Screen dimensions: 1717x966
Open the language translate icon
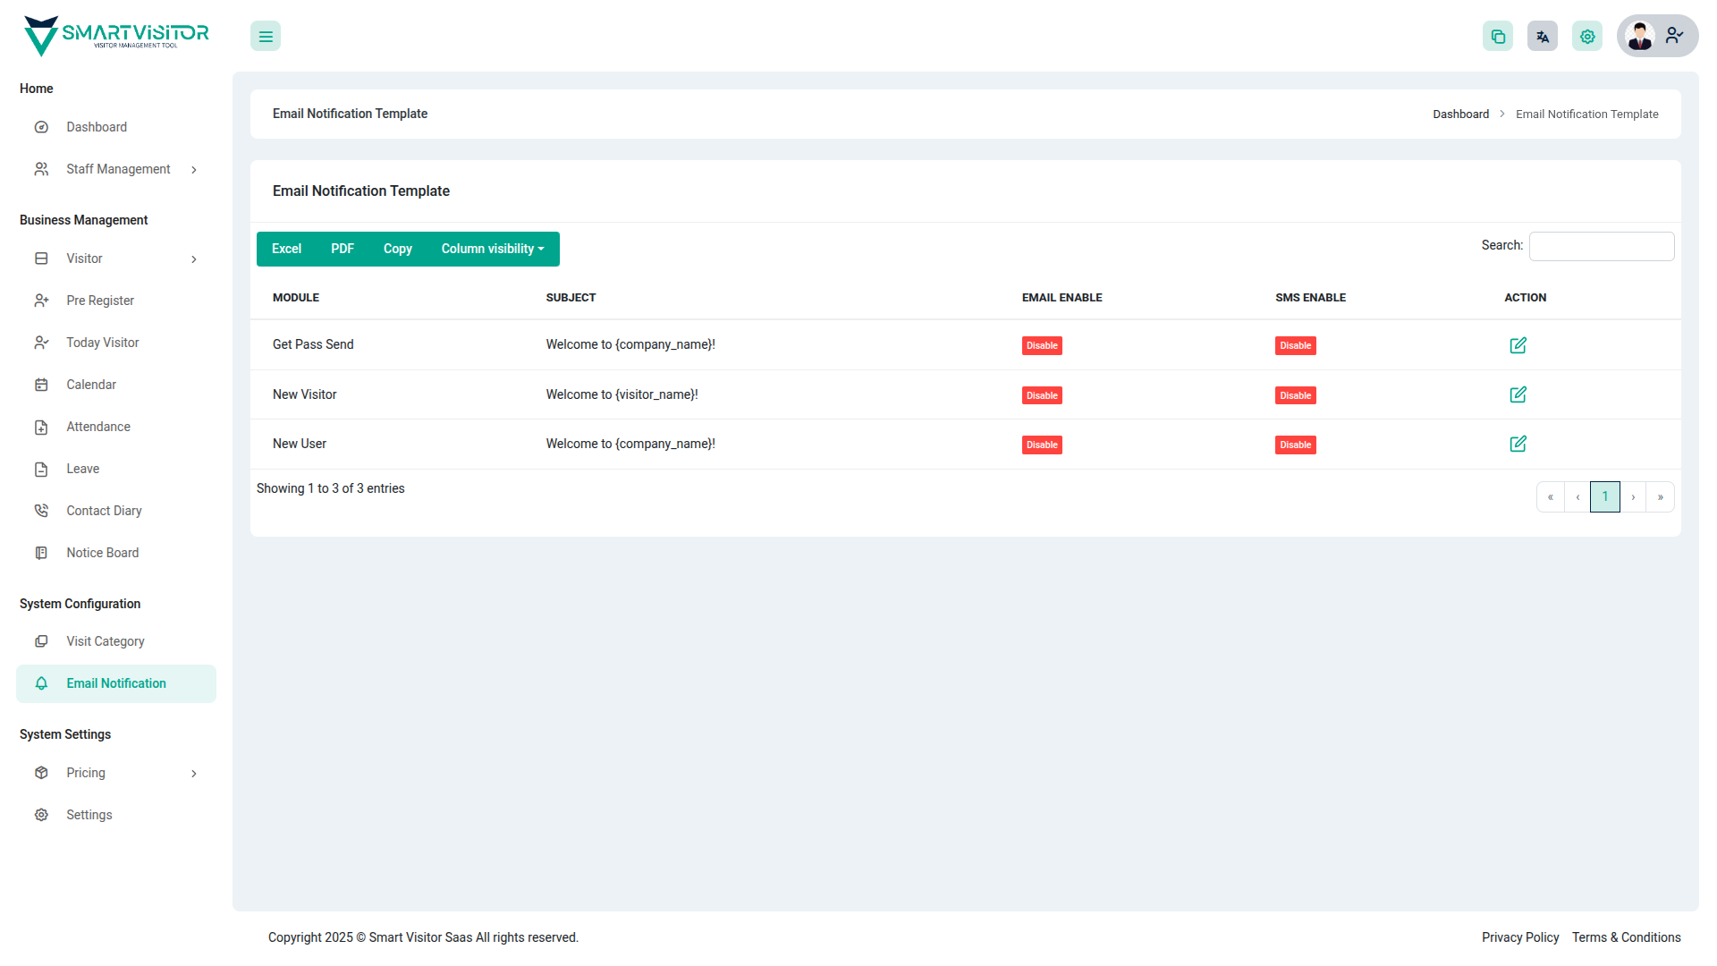1543,37
